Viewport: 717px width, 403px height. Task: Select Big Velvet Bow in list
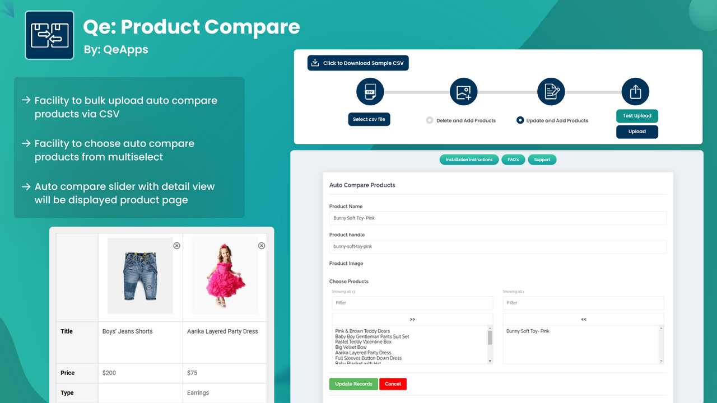coord(351,348)
